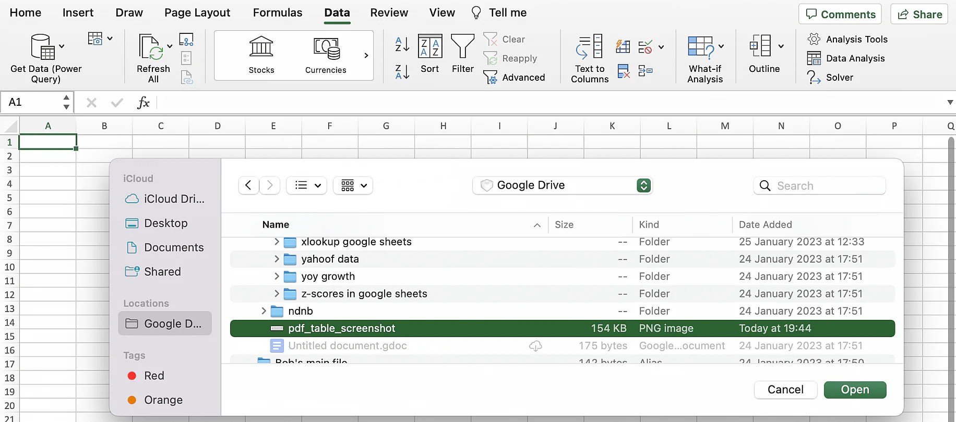Select the Red tag
Image resolution: width=956 pixels, height=422 pixels.
[x=146, y=376]
